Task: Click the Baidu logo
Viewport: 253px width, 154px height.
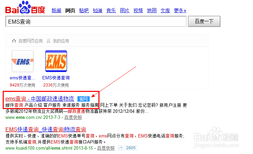Action: [25, 8]
